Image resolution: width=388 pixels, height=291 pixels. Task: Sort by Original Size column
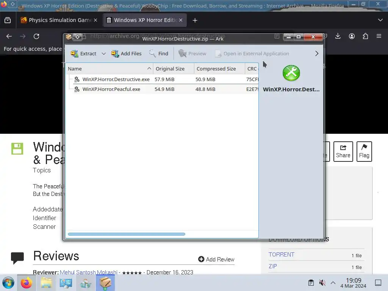[x=174, y=69]
